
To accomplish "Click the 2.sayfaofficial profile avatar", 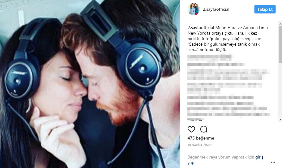I will pyautogui.click(x=194, y=9).
